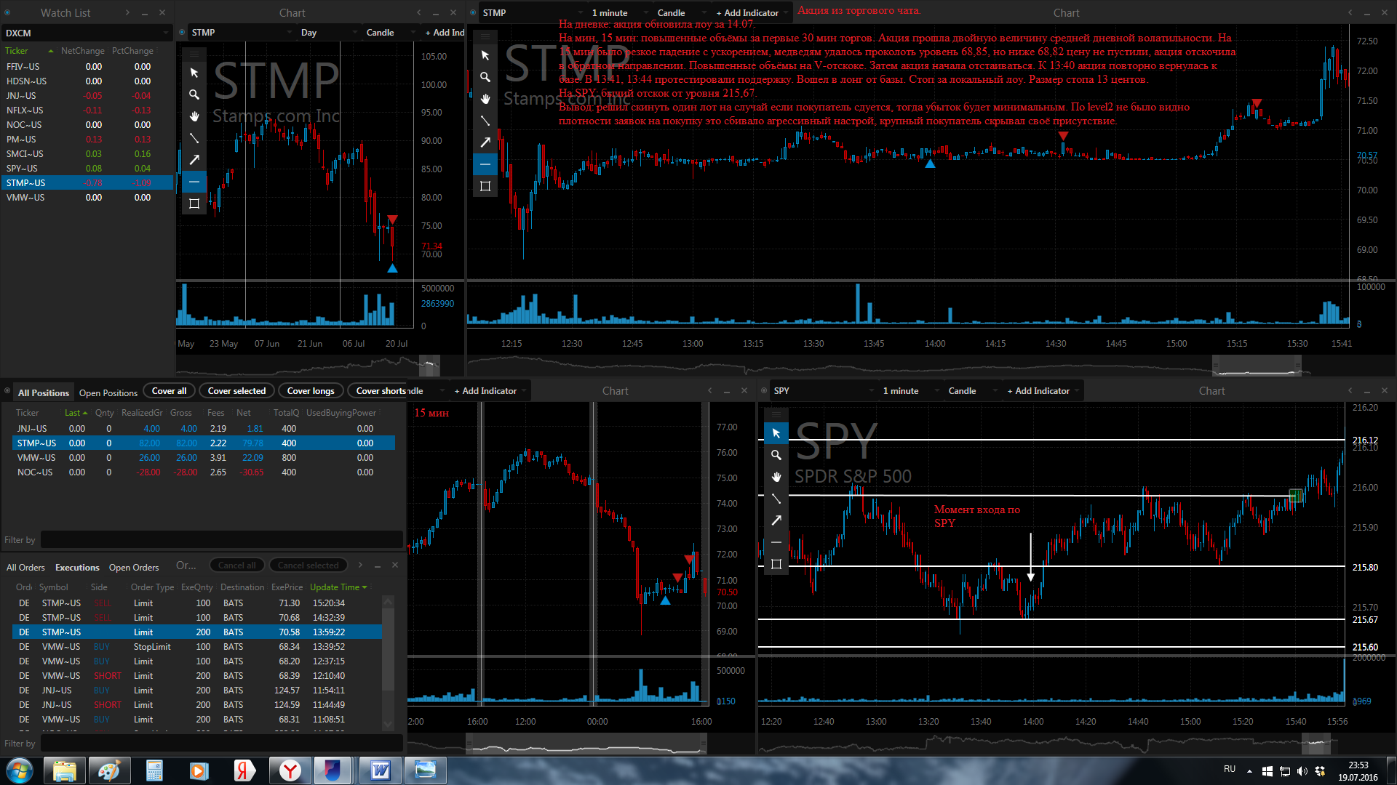The height and width of the screenshot is (785, 1397).
Task: Select horizontal line tool in SPY chart
Action: (776, 542)
